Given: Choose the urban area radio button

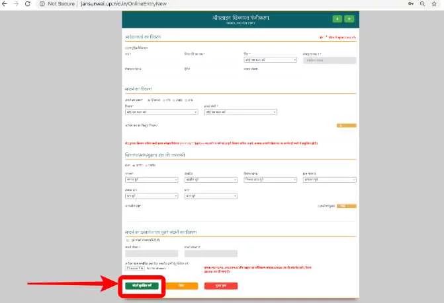Looking at the screenshot, I should [147, 166].
